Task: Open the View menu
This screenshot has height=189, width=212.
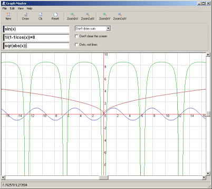Action: pos(21,8)
